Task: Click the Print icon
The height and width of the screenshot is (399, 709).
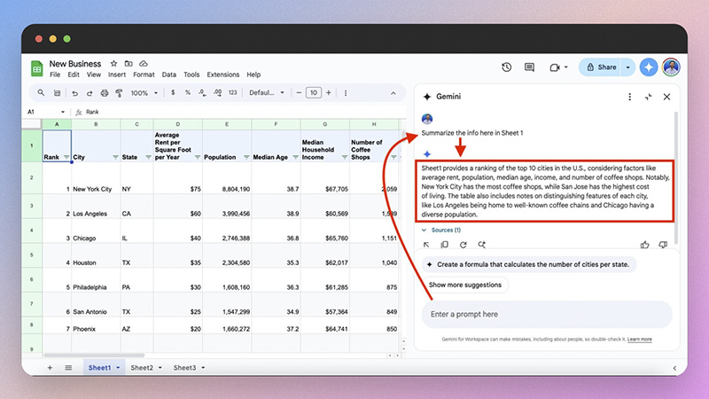Action: [105, 93]
